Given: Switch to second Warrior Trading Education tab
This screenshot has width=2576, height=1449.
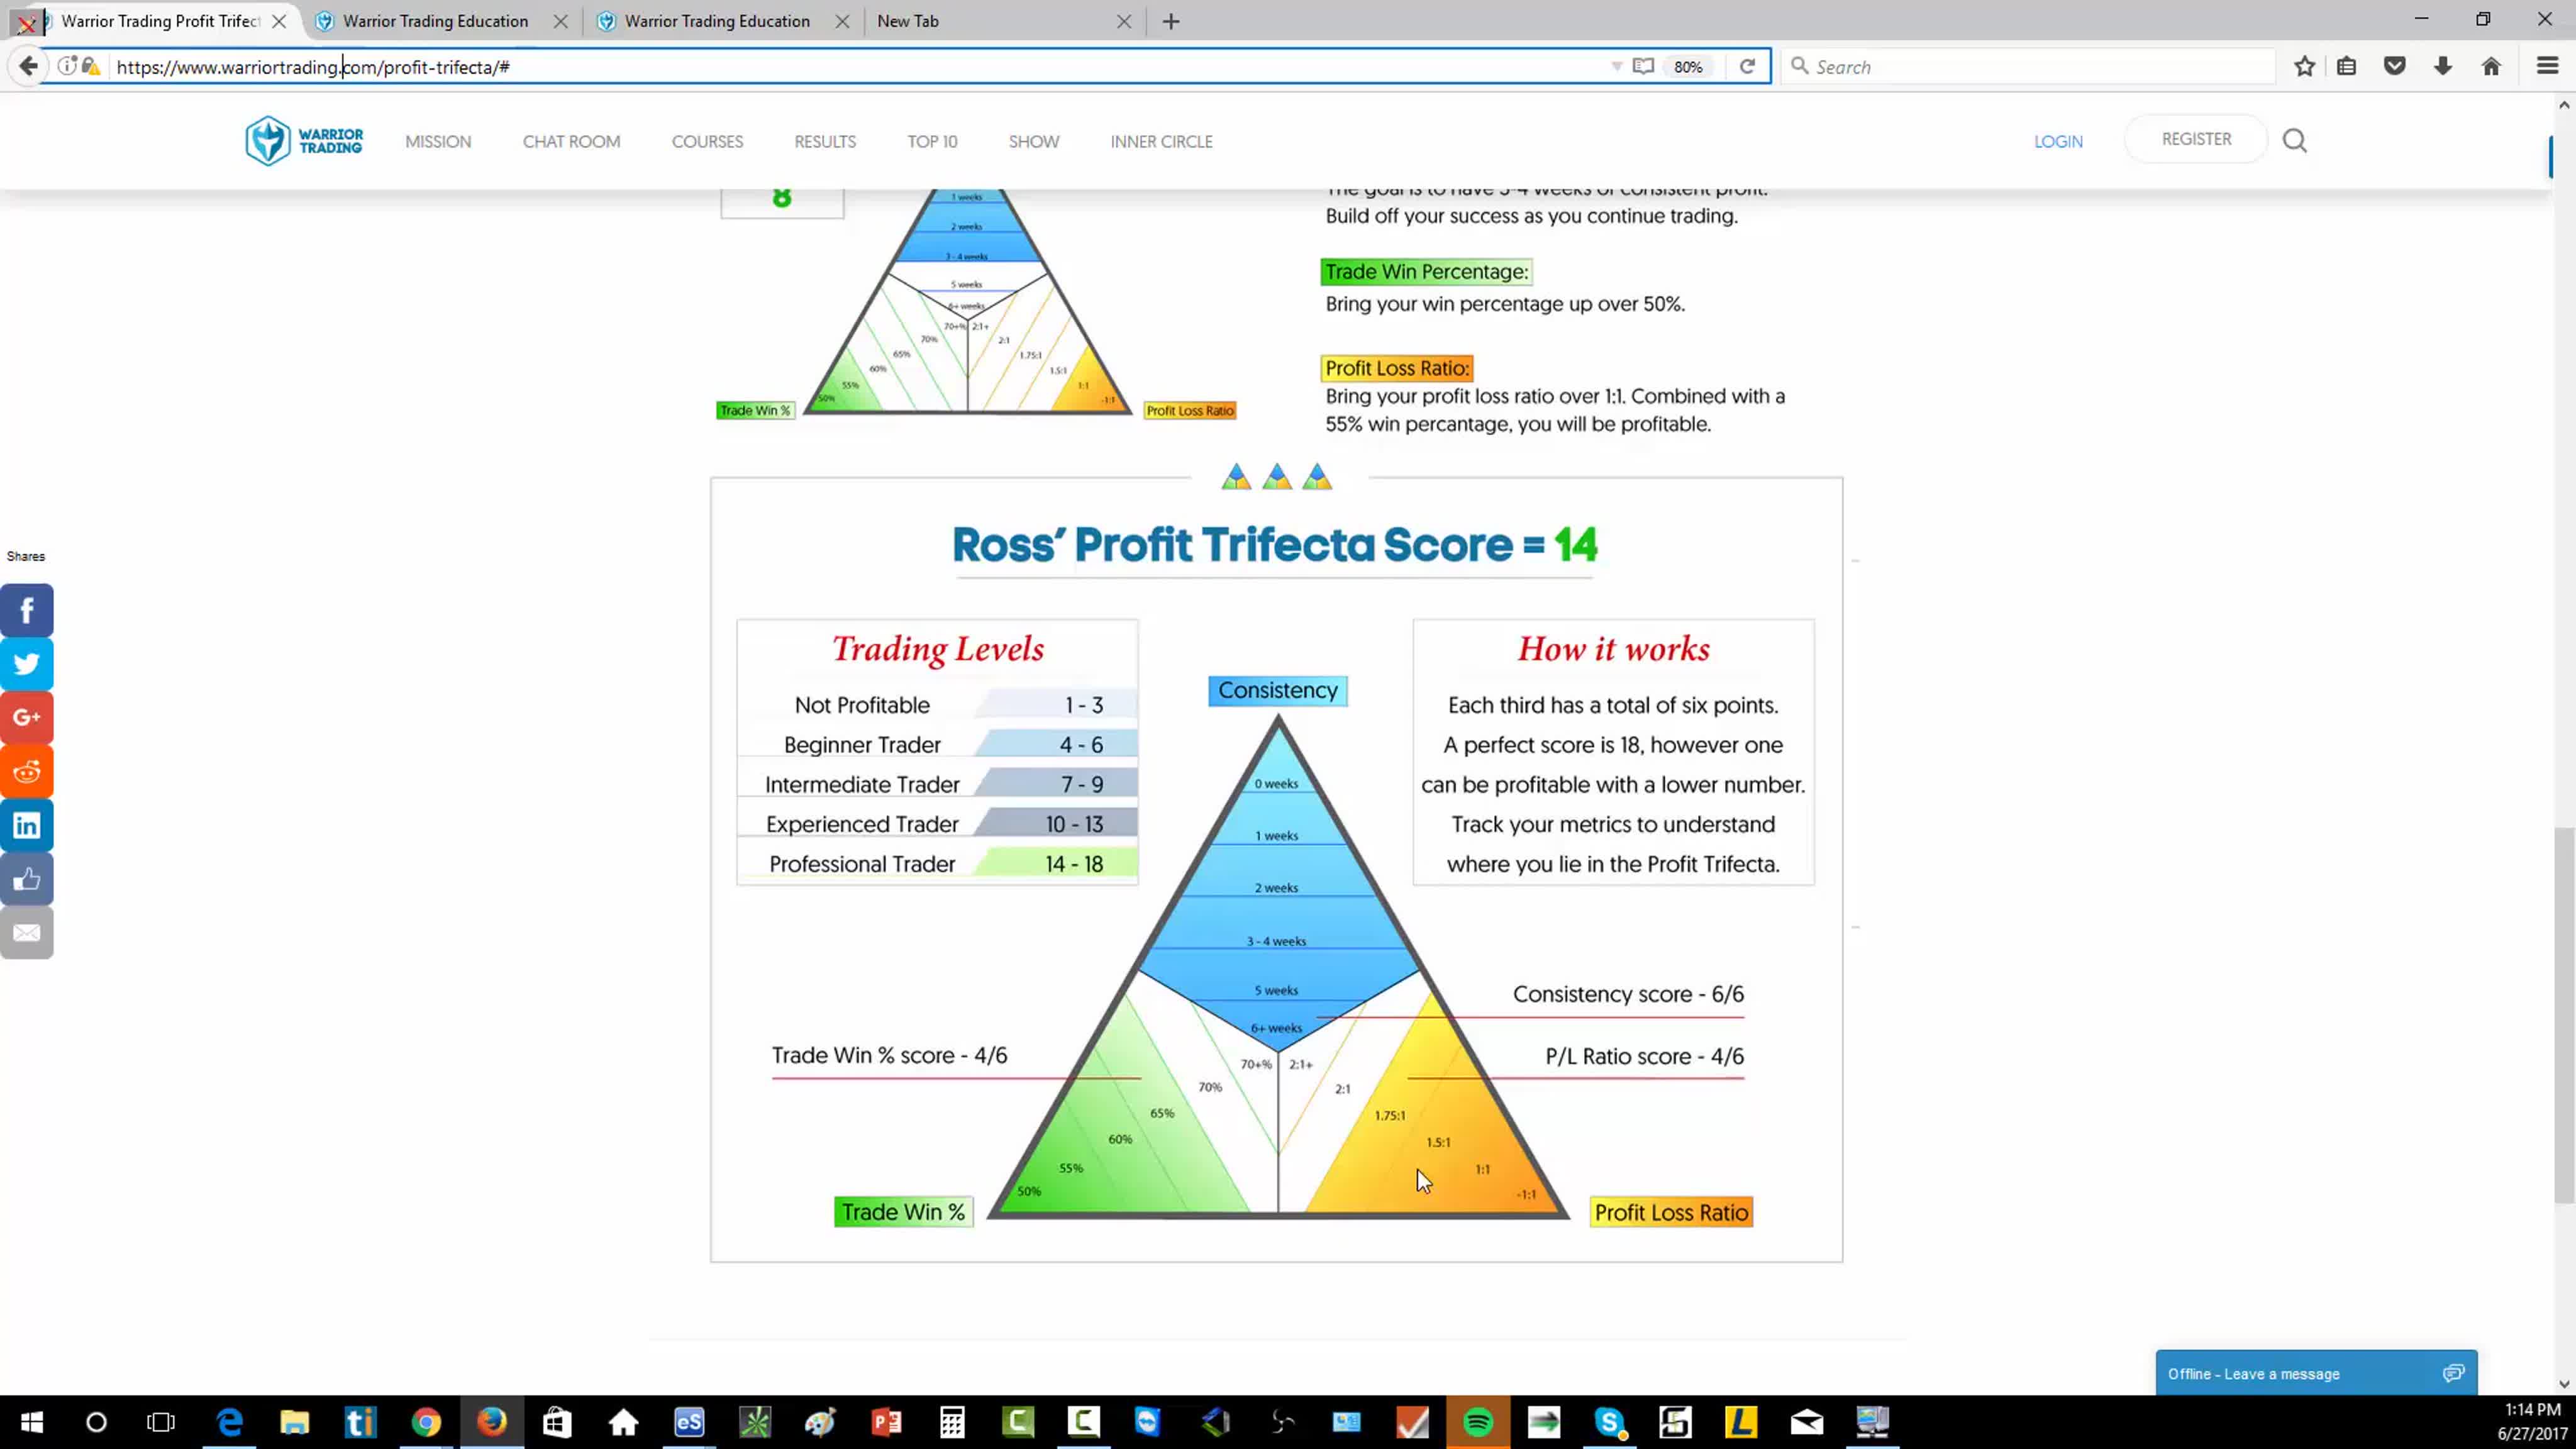Looking at the screenshot, I should click(717, 21).
